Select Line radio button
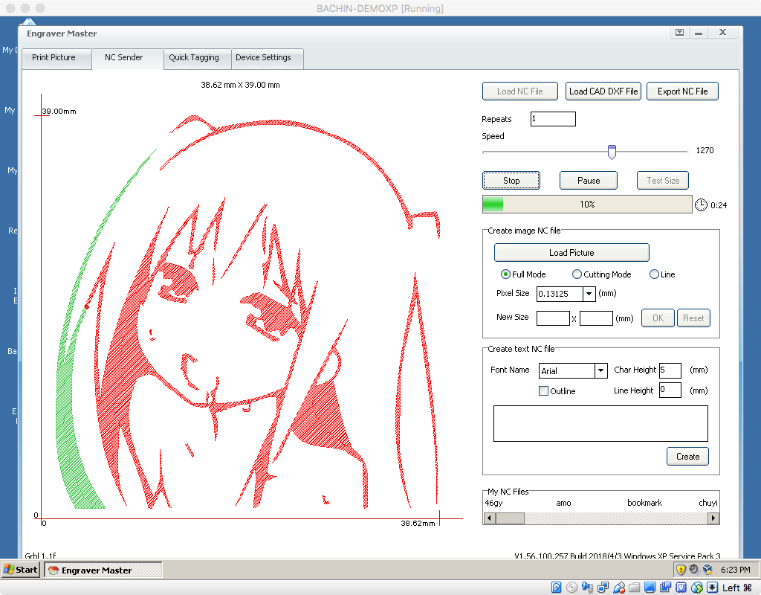This screenshot has height=595, width=761. tap(654, 274)
